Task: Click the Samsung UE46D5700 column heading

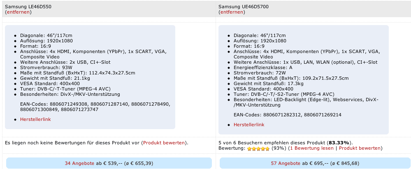Action: point(244,7)
